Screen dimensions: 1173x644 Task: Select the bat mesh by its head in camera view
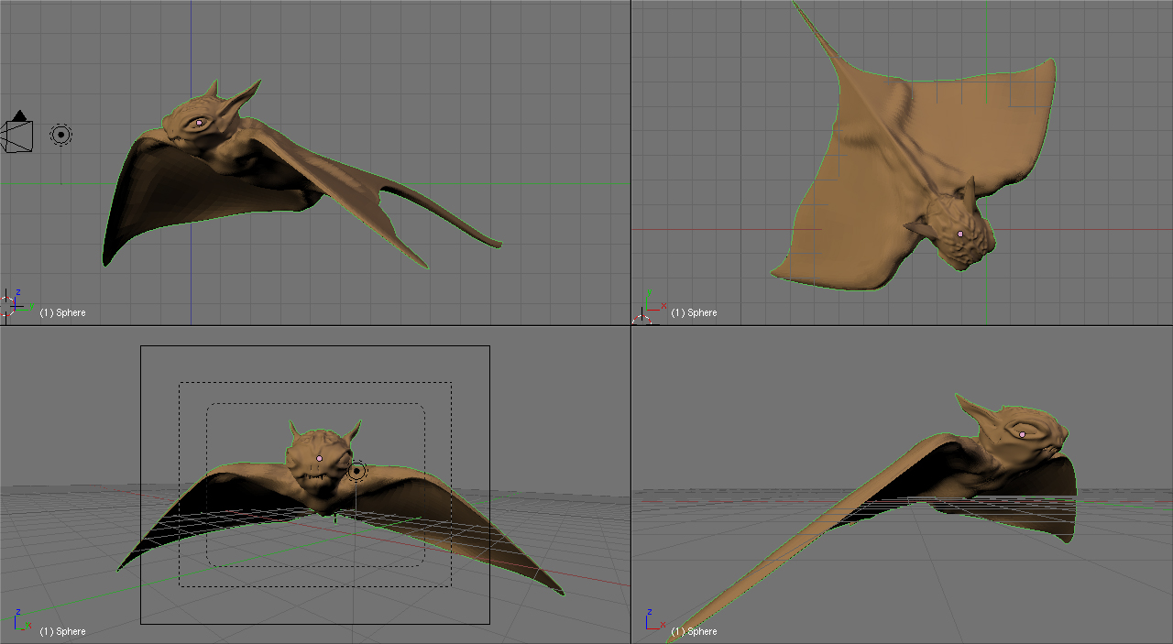(320, 463)
